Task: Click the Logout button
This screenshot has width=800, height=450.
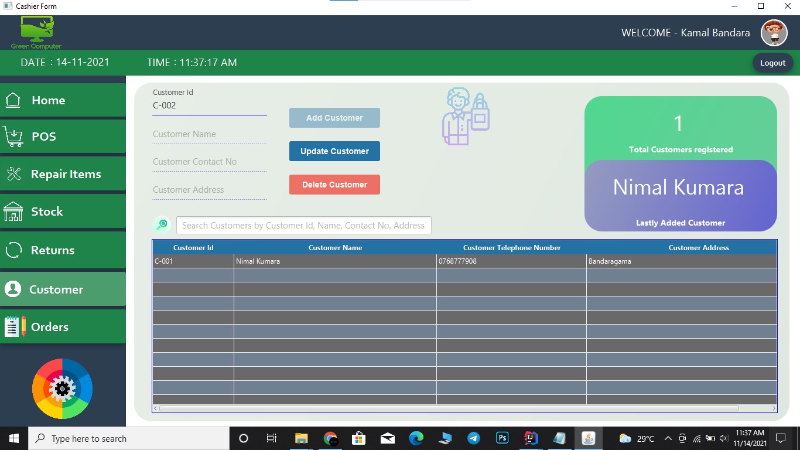Action: 772,63
